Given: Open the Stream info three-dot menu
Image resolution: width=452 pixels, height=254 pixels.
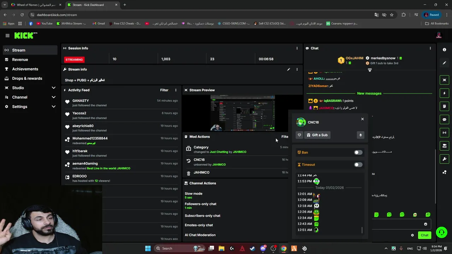Looking at the screenshot, I should [x=297, y=69].
